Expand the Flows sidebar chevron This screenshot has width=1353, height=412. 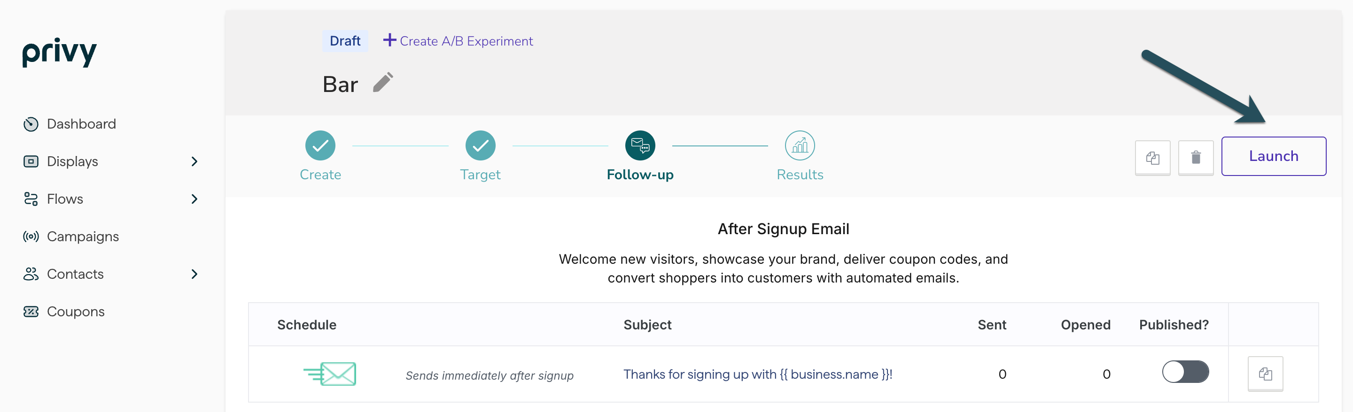click(194, 199)
